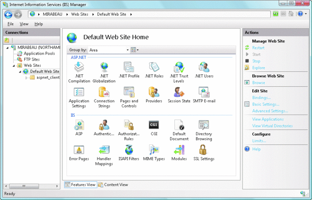Open the .NET Compilation feature
312x200 pixels.
coord(79,73)
